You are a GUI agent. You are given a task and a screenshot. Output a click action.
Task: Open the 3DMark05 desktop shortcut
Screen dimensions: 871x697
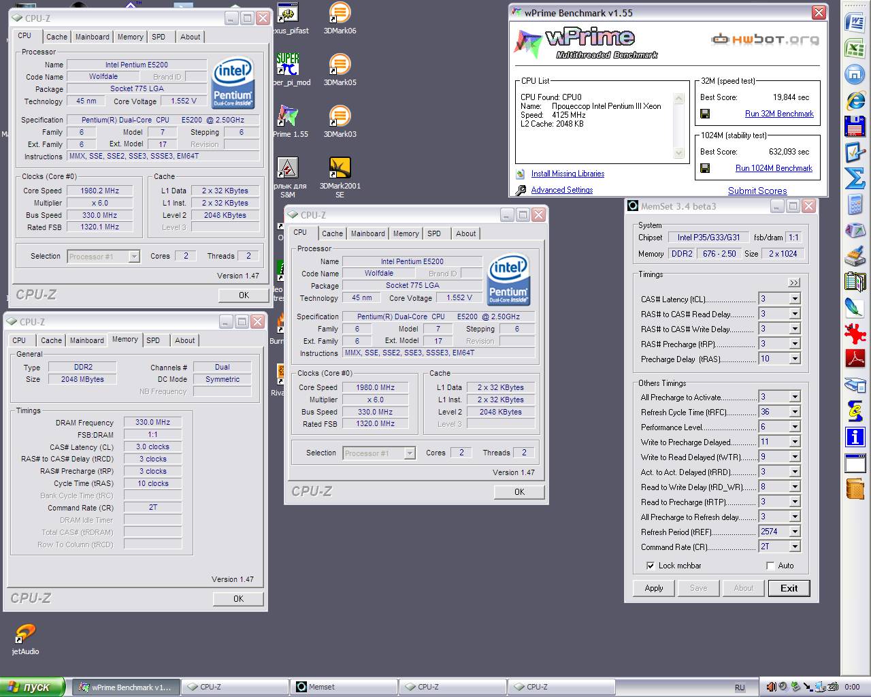(340, 70)
